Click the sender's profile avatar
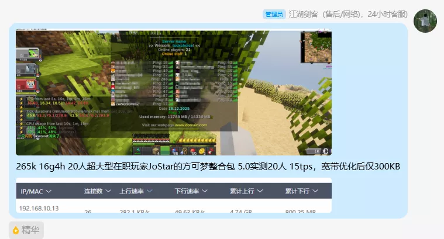Image resolution: width=444 pixels, height=239 pixels. [425, 21]
